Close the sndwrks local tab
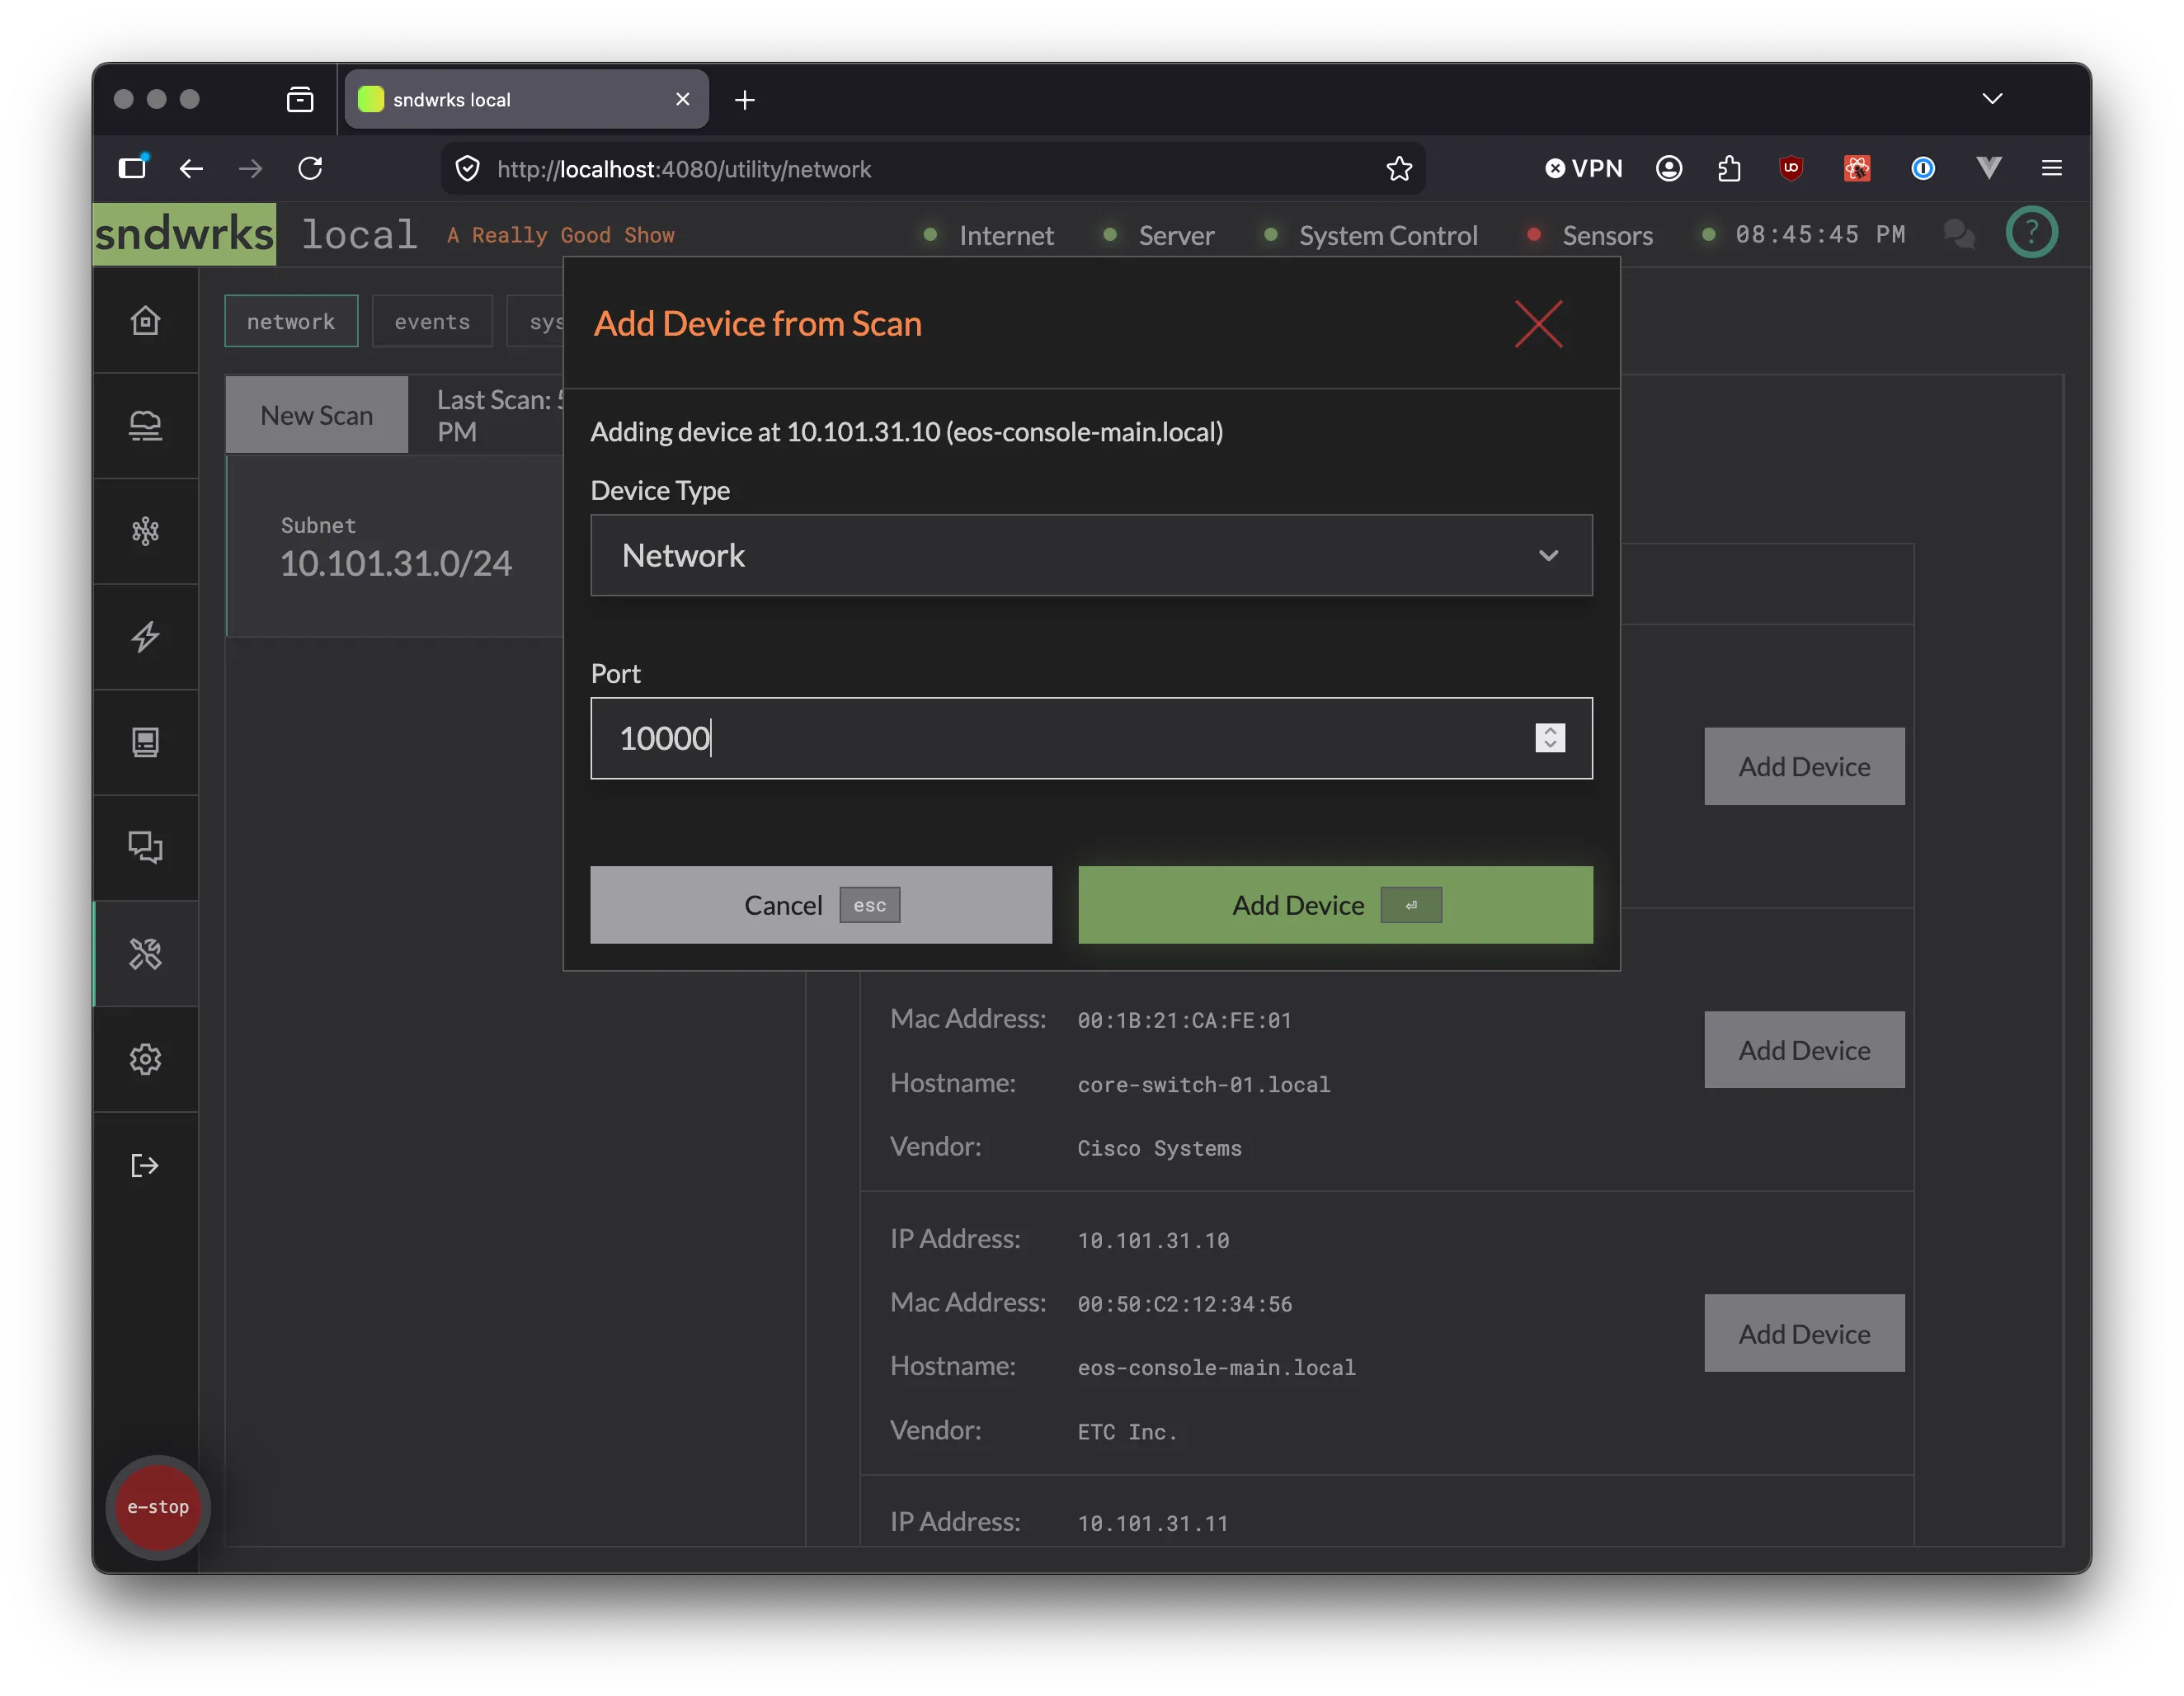Image resolution: width=2184 pixels, height=1696 pixels. (x=682, y=99)
